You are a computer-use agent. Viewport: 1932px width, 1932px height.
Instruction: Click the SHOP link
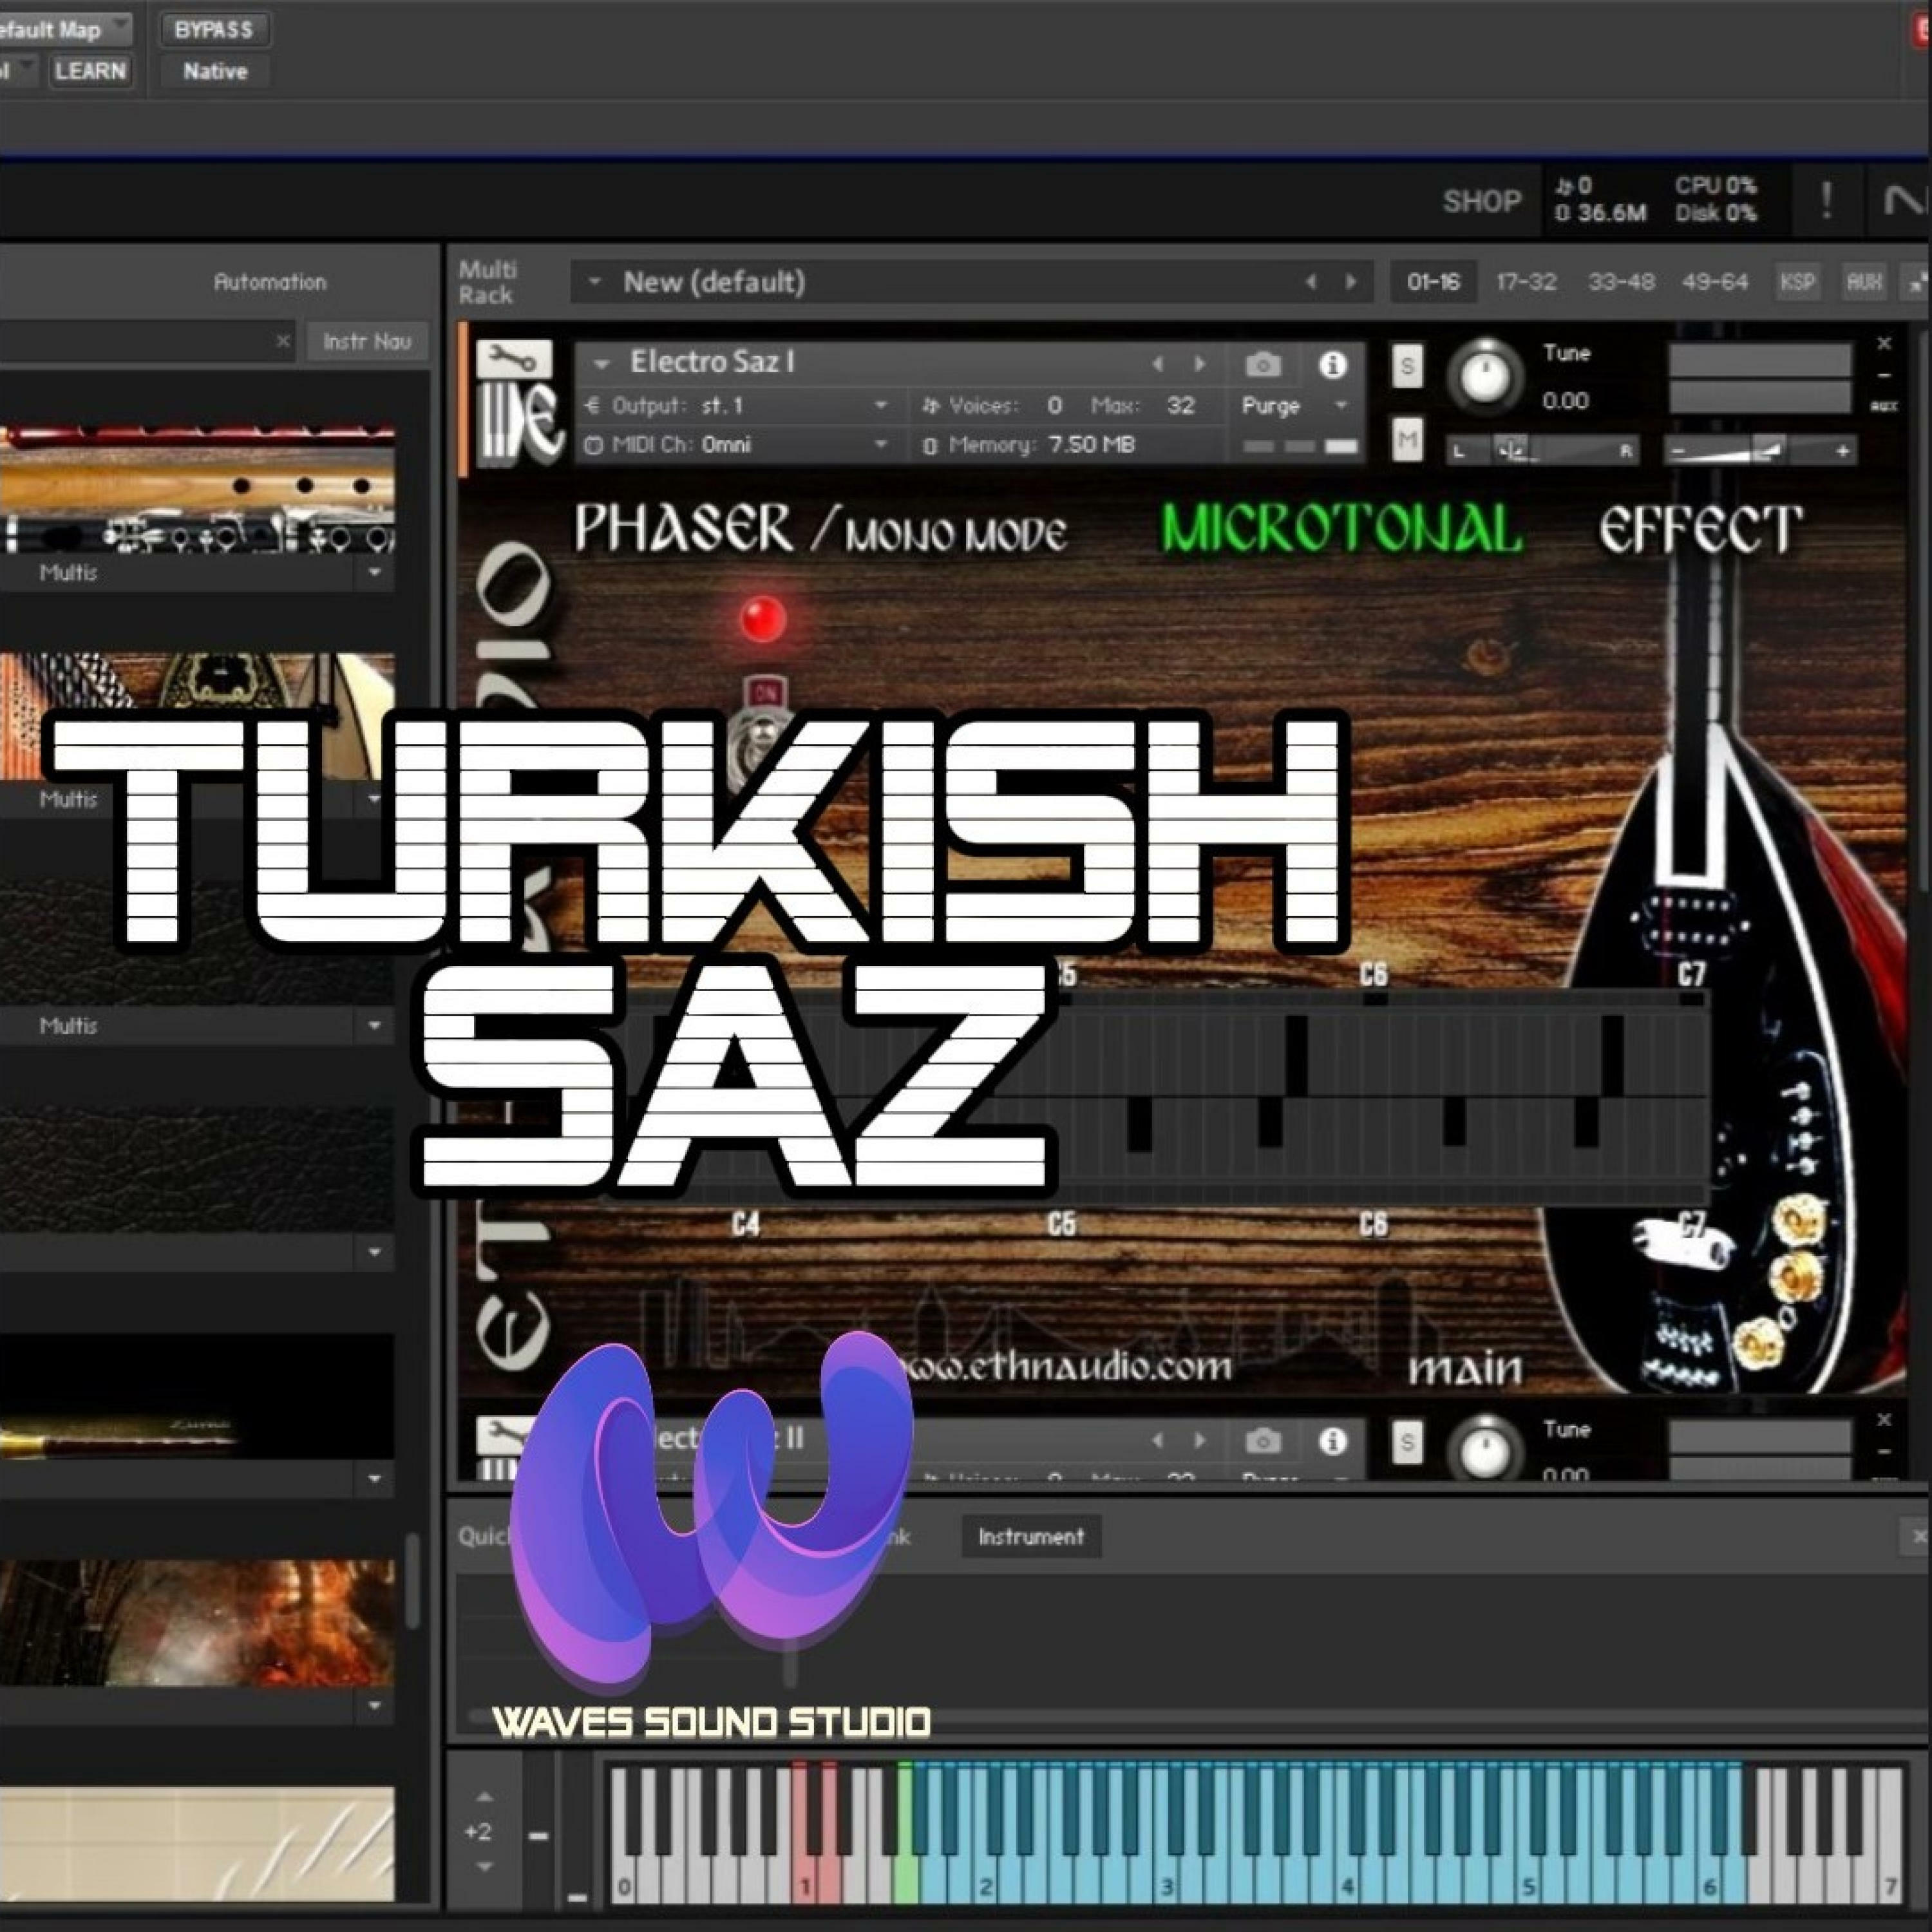pos(1481,201)
